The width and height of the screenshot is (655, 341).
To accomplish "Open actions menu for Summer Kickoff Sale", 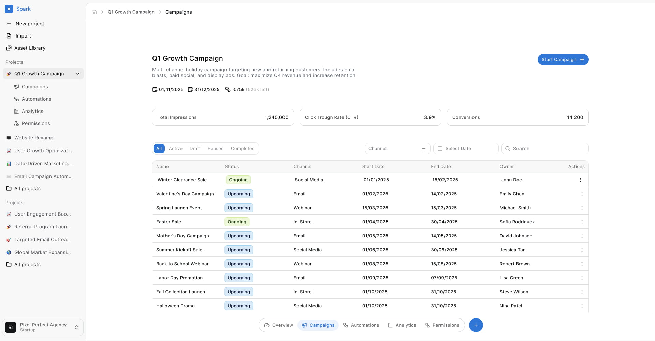I will (582, 250).
